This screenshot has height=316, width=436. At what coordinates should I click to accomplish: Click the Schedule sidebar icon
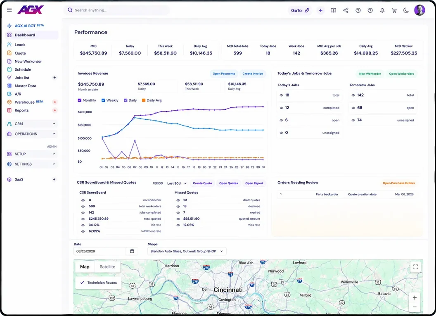[x=9, y=69]
